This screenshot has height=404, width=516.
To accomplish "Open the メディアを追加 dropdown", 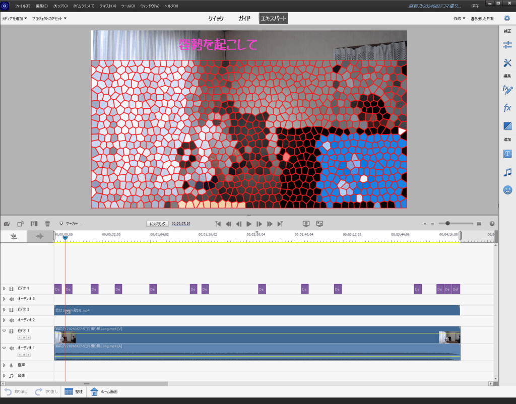I will 15,19.
